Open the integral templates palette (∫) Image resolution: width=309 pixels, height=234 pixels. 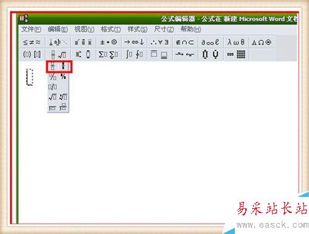tap(134, 54)
